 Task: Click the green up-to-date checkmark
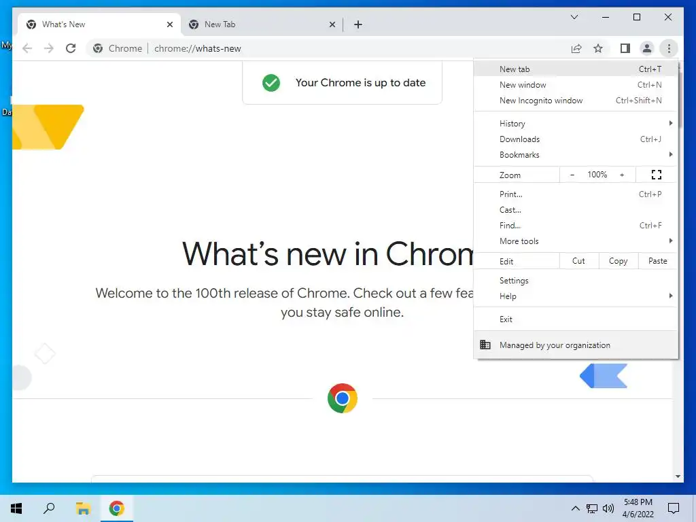coord(271,82)
